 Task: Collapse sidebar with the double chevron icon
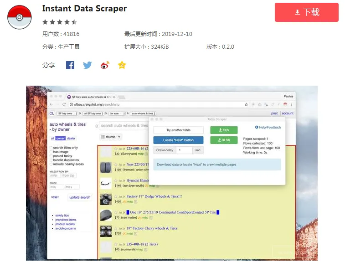(97, 126)
